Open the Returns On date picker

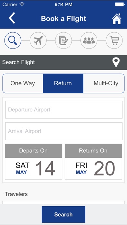tap(93, 162)
